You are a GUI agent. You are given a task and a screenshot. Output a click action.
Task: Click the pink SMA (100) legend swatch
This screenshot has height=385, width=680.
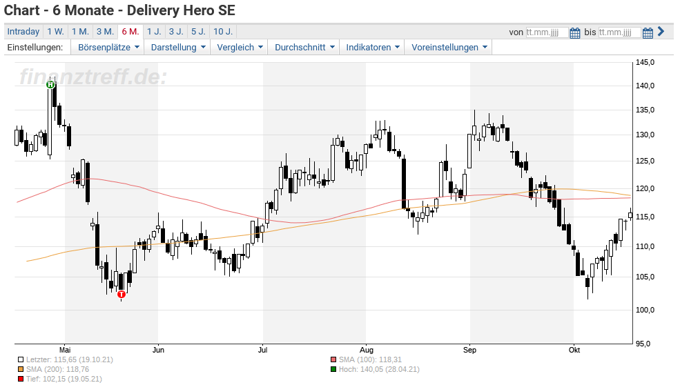[x=333, y=360]
